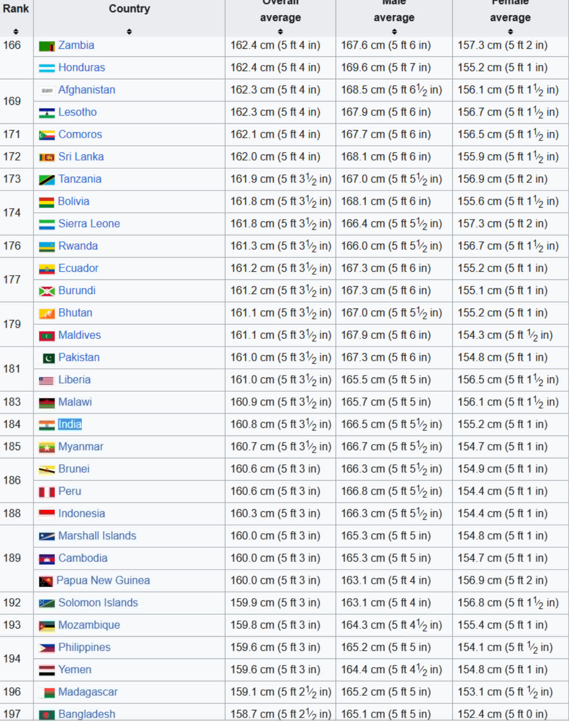The height and width of the screenshot is (721, 569).
Task: Follow the Yemen link
Action: tap(75, 669)
